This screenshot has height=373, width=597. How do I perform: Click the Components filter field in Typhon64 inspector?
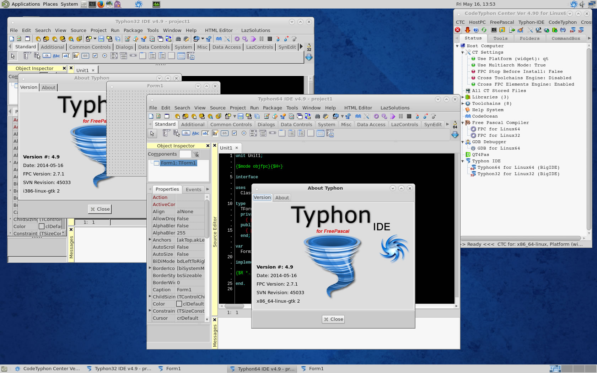pos(185,154)
